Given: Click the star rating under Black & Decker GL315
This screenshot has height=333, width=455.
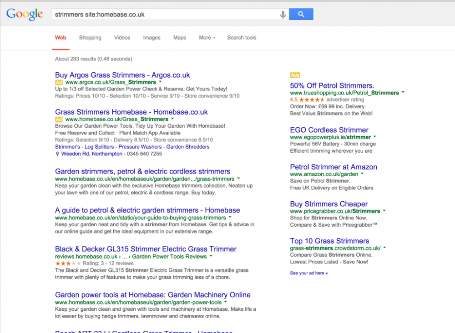Looking at the screenshot, I should click(68, 263).
